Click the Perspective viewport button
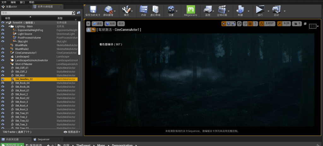The image size is (323, 146). click(x=97, y=24)
